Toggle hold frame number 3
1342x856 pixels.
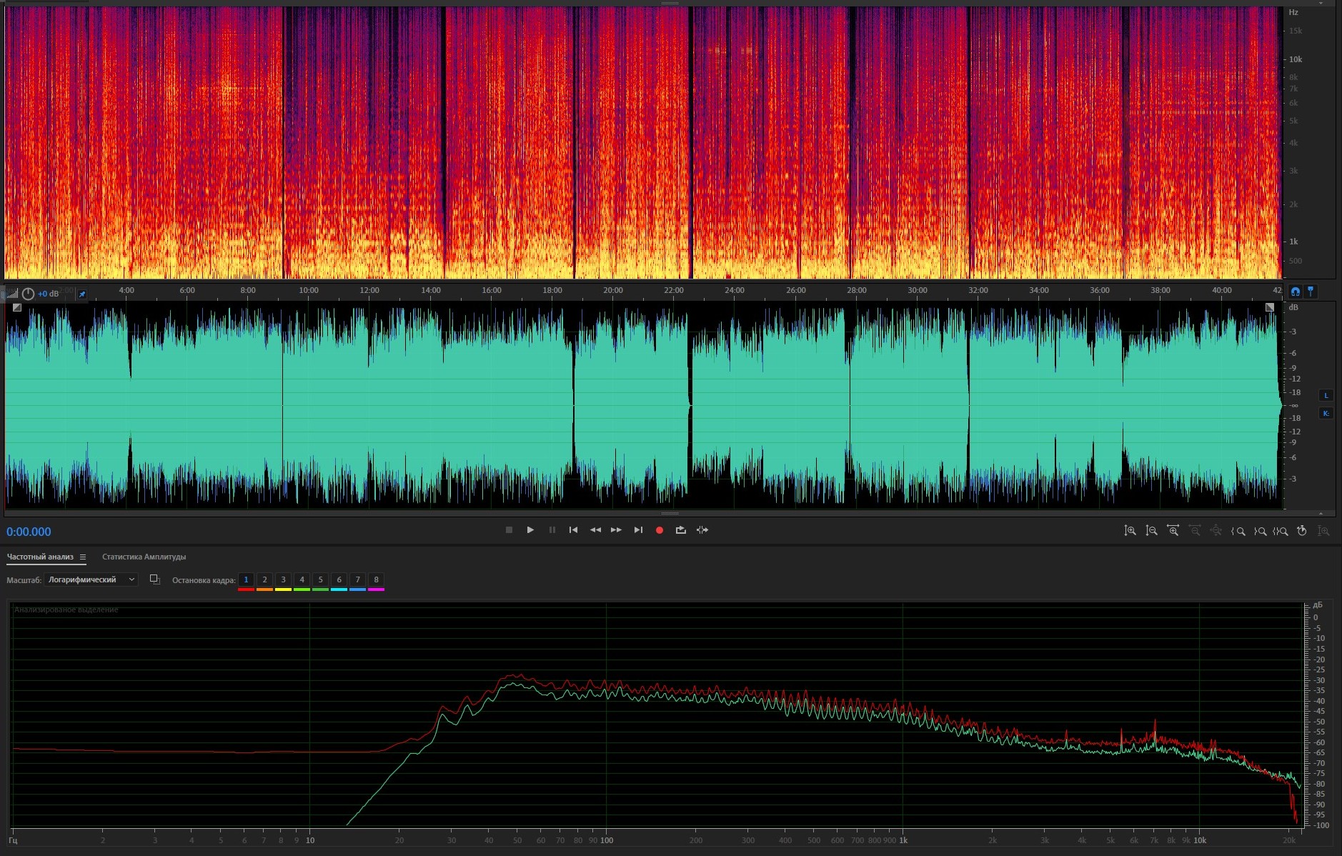pos(283,580)
